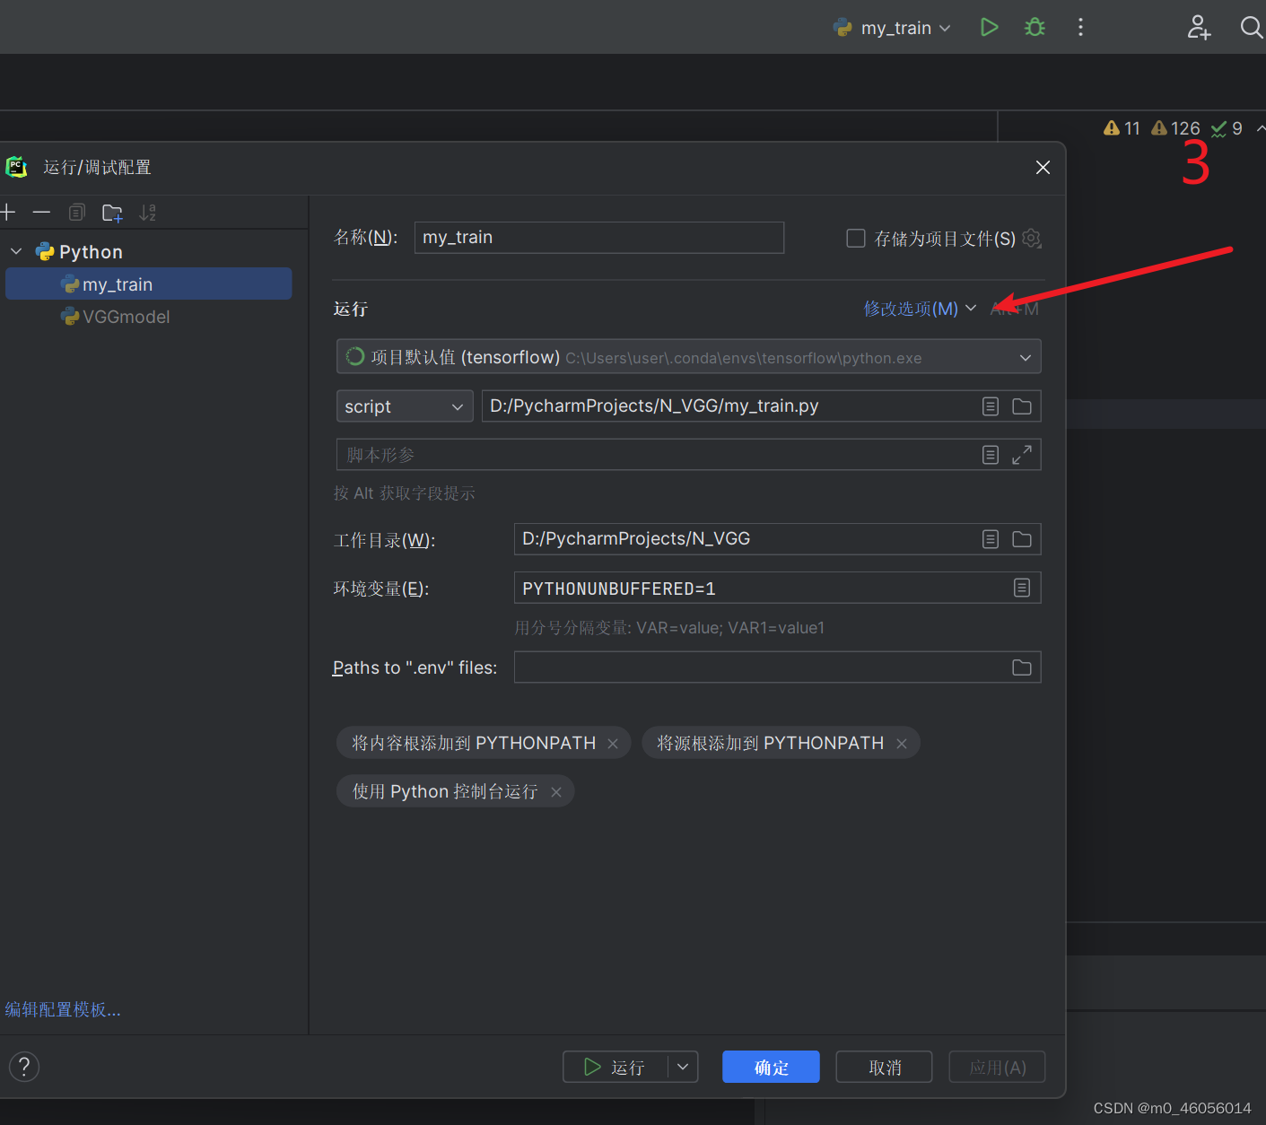Open the environment variables editor
This screenshot has height=1125, width=1266.
(x=1021, y=588)
